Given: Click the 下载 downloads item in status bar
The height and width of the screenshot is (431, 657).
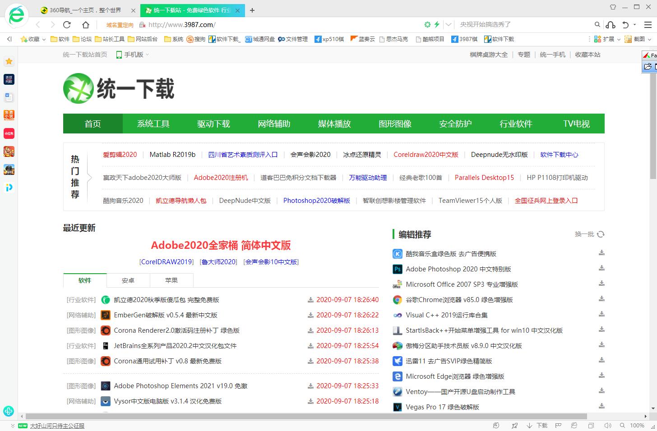Looking at the screenshot, I should click(537, 426).
